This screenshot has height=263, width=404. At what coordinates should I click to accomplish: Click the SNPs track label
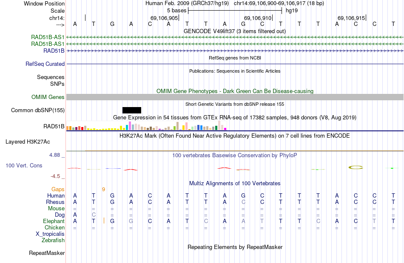pyautogui.click(x=57, y=84)
